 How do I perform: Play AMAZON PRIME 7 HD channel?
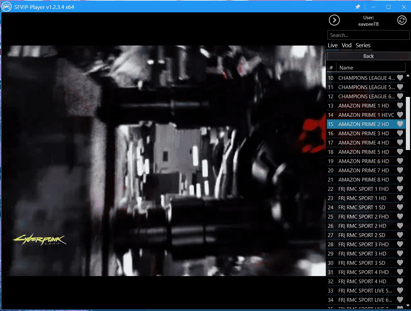point(366,170)
